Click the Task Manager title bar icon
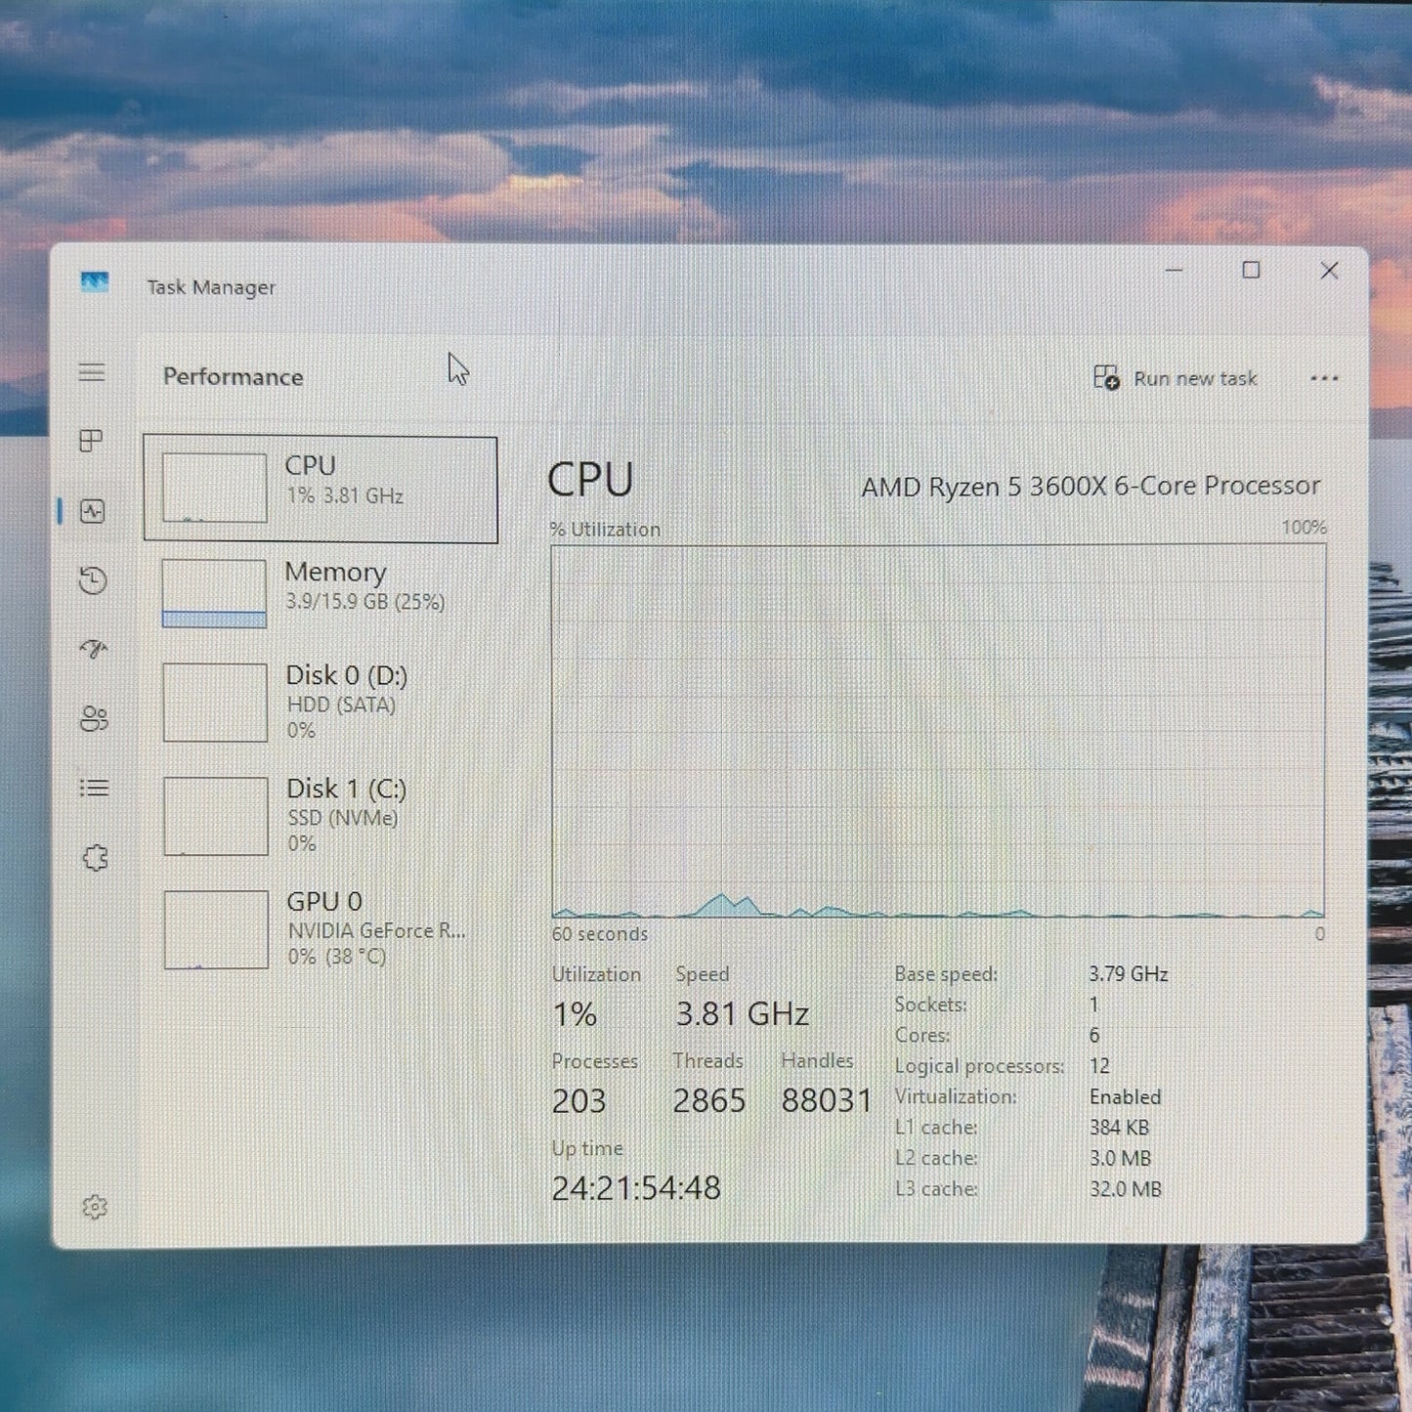1412x1412 pixels. tap(95, 283)
